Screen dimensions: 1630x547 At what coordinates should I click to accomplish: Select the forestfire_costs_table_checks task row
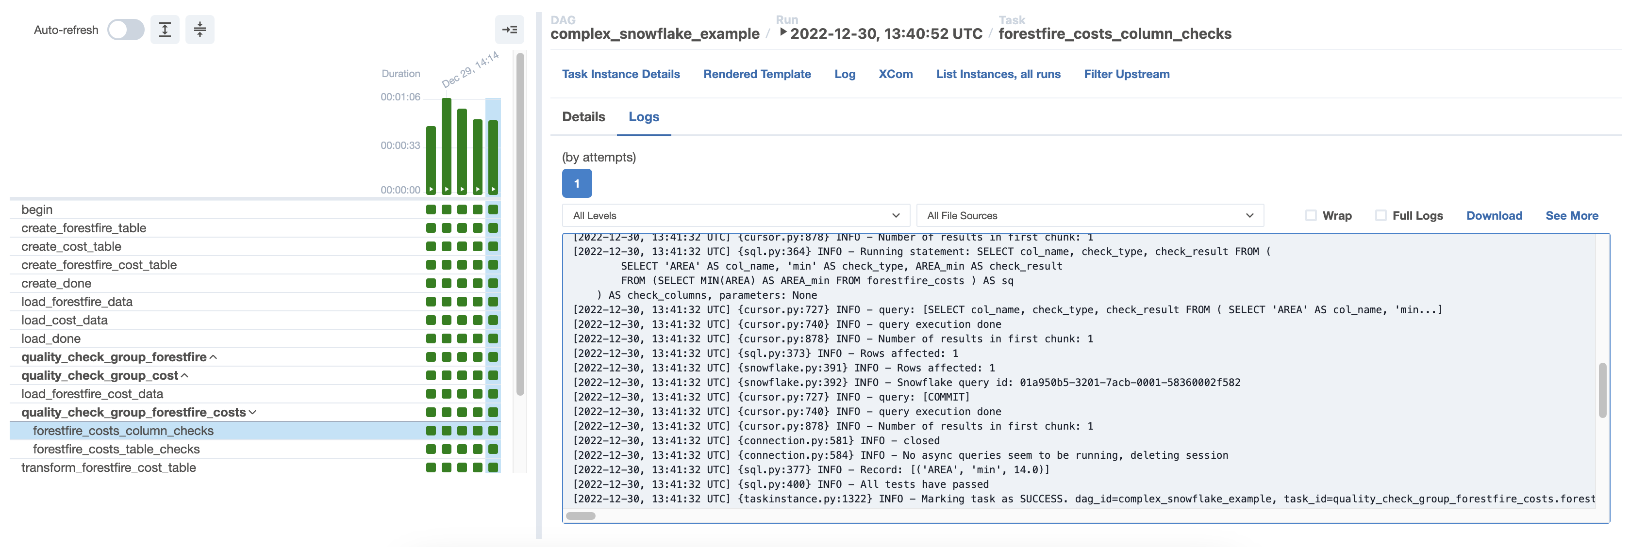[x=116, y=450]
